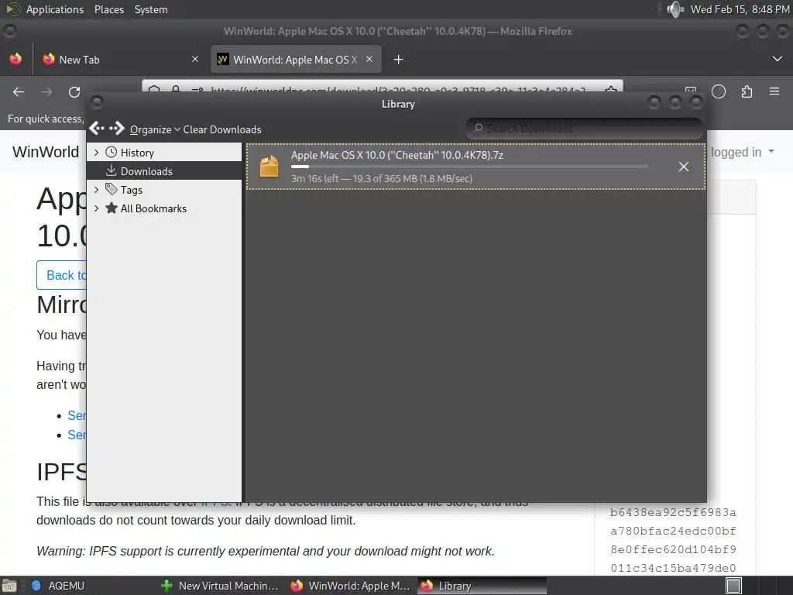Click the show desktop icon in taskbar
This screenshot has width=793, height=595.
9,586
